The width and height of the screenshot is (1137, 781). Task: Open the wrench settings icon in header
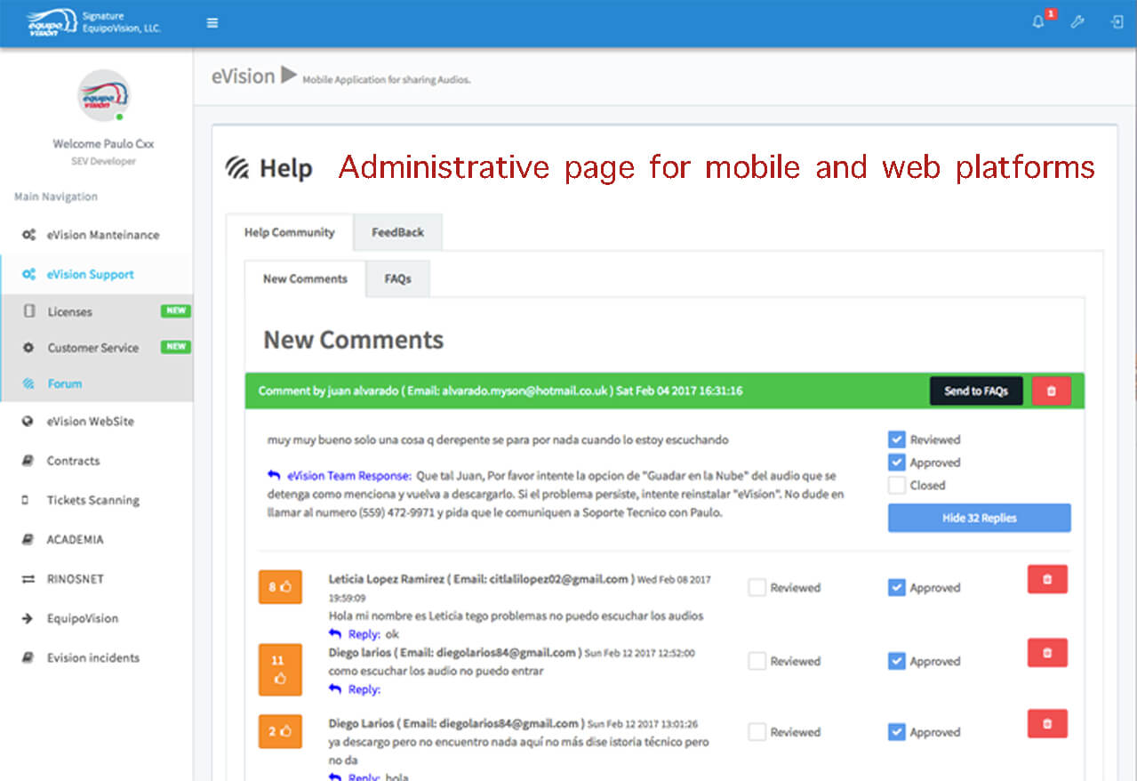[x=1077, y=22]
